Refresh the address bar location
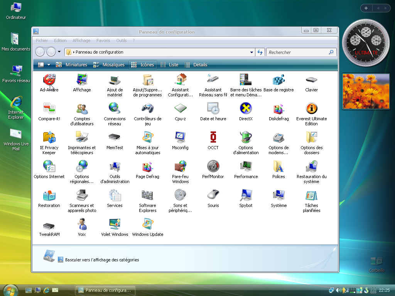 (x=260, y=52)
